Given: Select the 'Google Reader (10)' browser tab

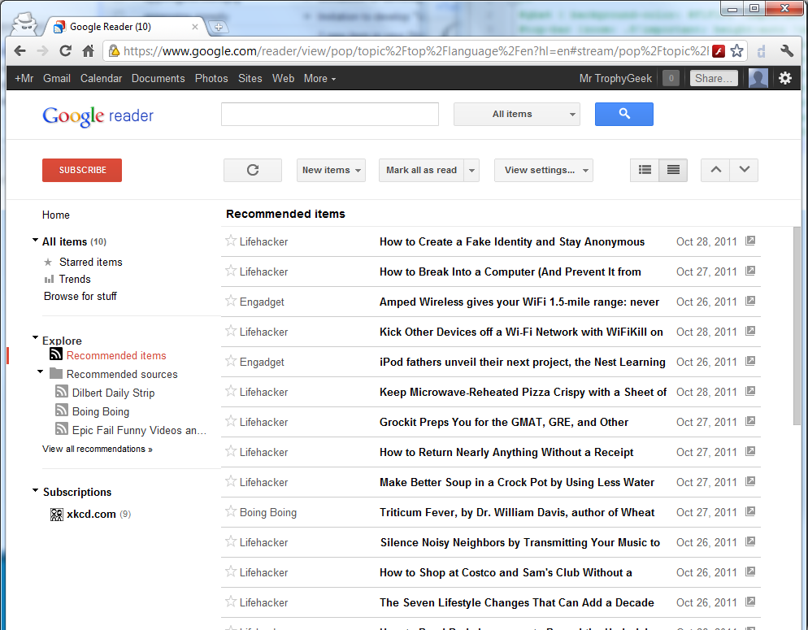Looking at the screenshot, I should pyautogui.click(x=124, y=27).
